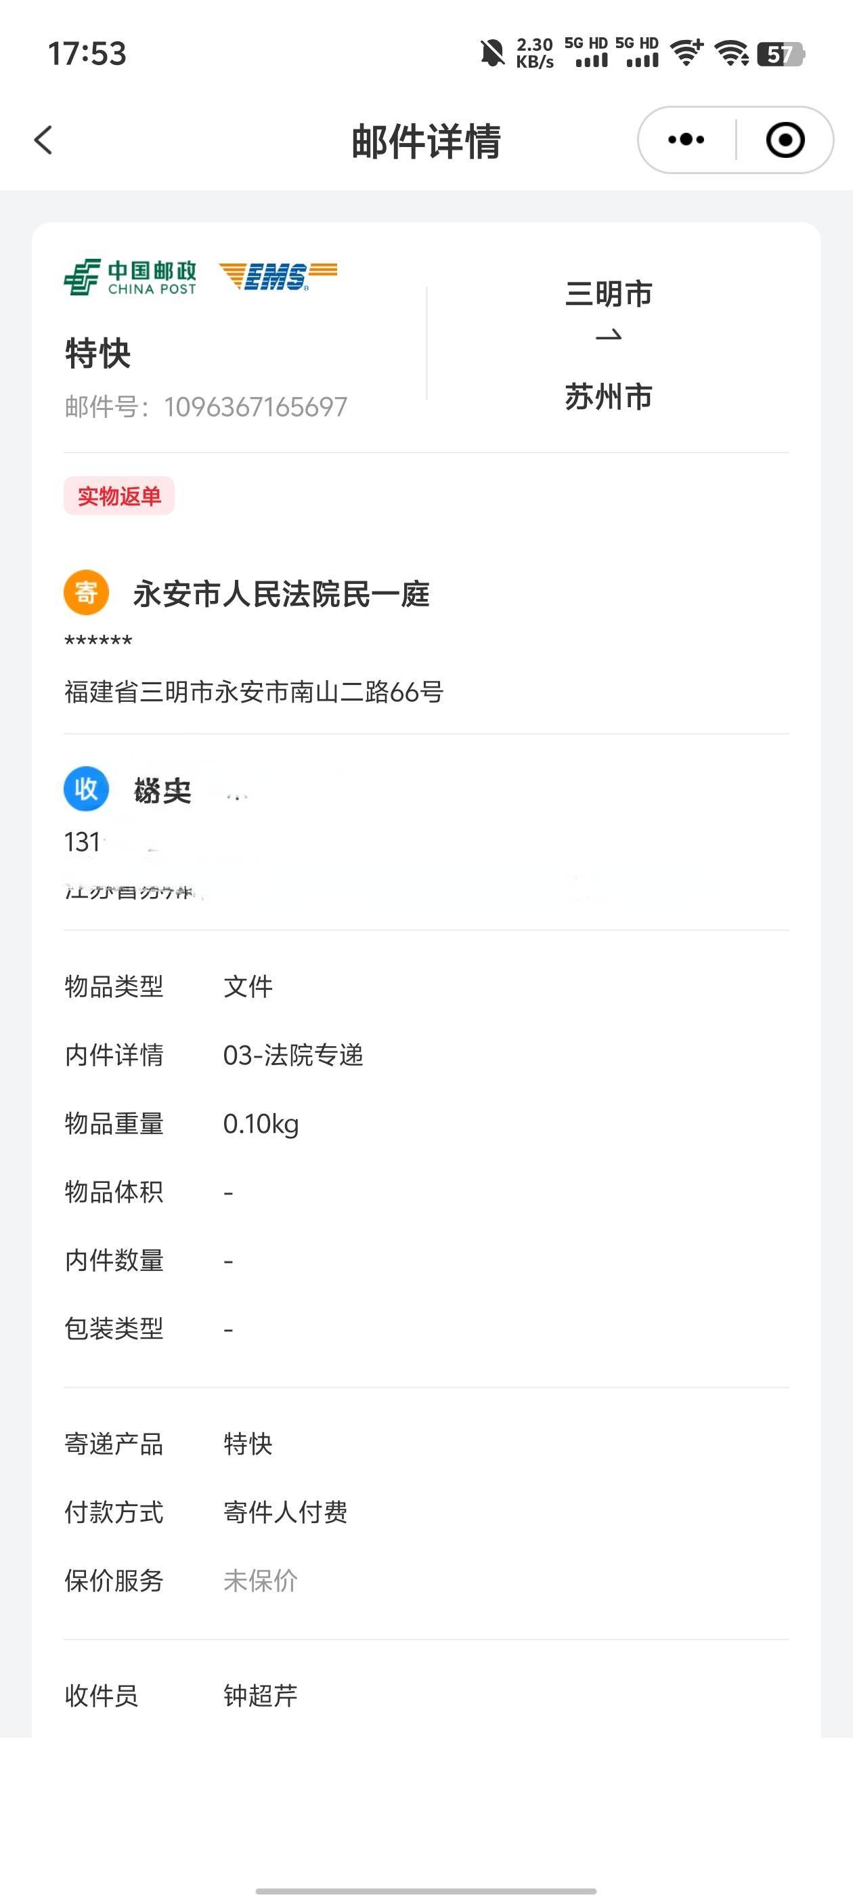This screenshot has width=853, height=1897.
Task: Tap the 未保价 insurance status text
Action: 261,1581
